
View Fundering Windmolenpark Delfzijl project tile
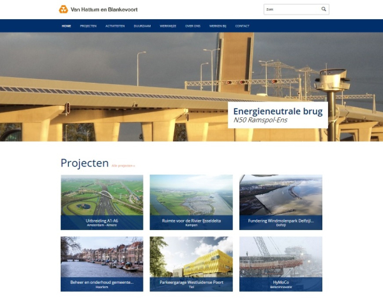pos(281,202)
